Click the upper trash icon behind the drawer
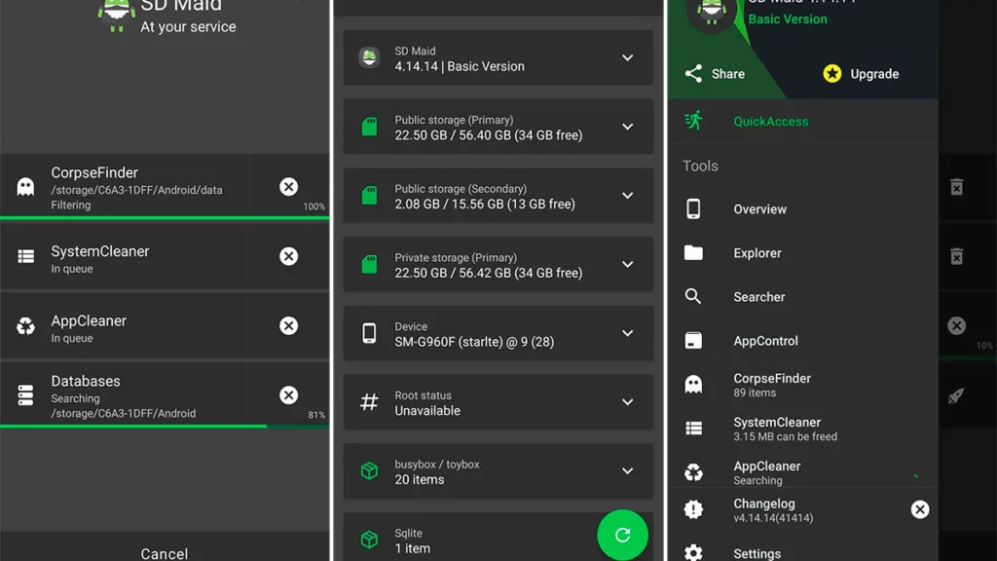This screenshot has width=997, height=561. tap(956, 187)
